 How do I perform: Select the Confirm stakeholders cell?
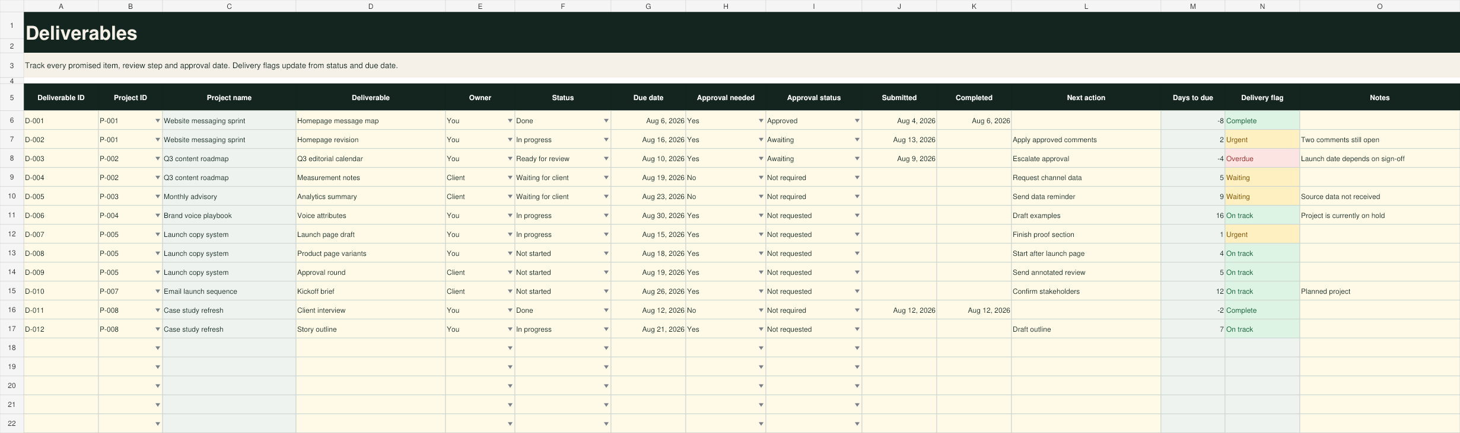tap(1086, 291)
